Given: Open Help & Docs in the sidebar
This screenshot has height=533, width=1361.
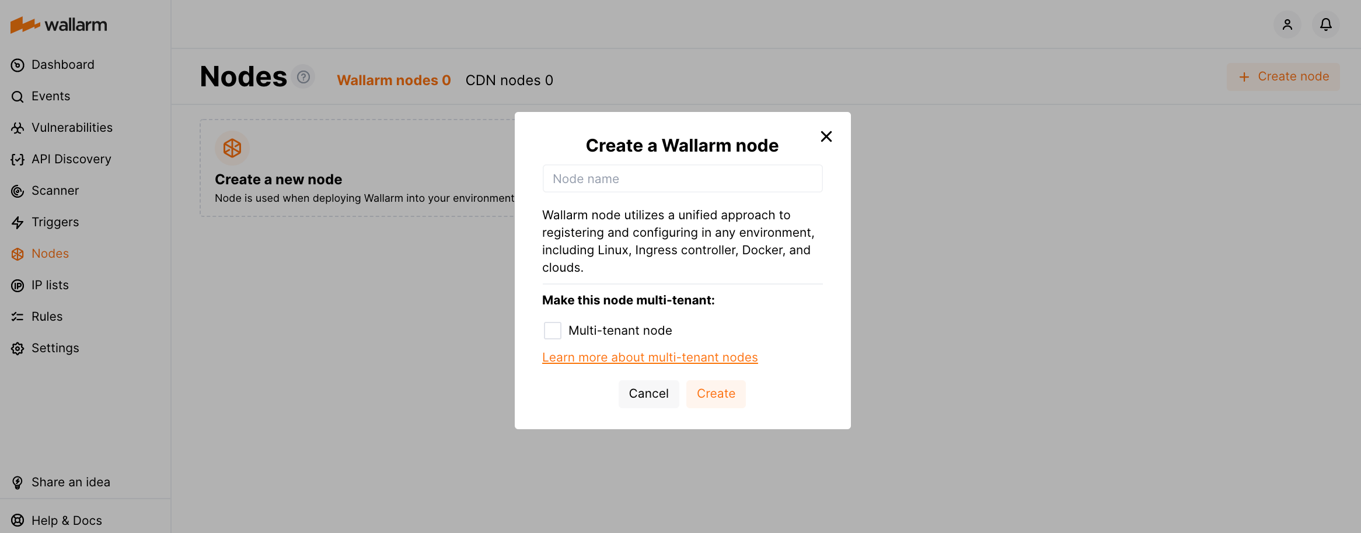Looking at the screenshot, I should click(67, 521).
